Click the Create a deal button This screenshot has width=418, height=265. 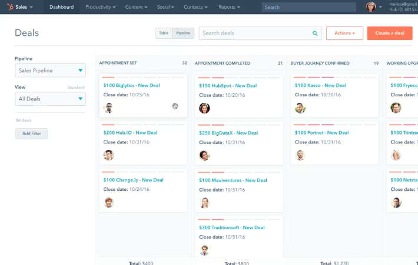pos(390,33)
